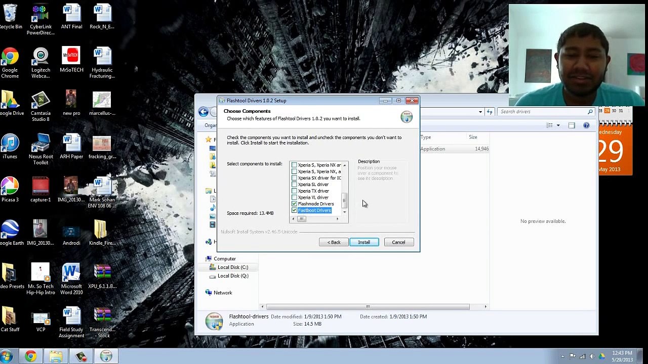Select VCP desktop icon
This screenshot has height=364, width=648.
coord(40,321)
